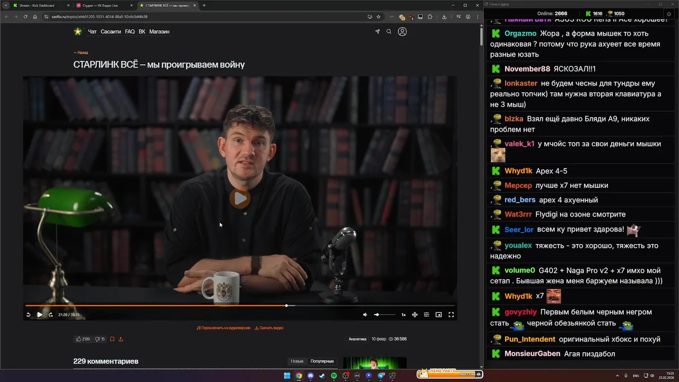Open Spotify from the taskbar

334,376
